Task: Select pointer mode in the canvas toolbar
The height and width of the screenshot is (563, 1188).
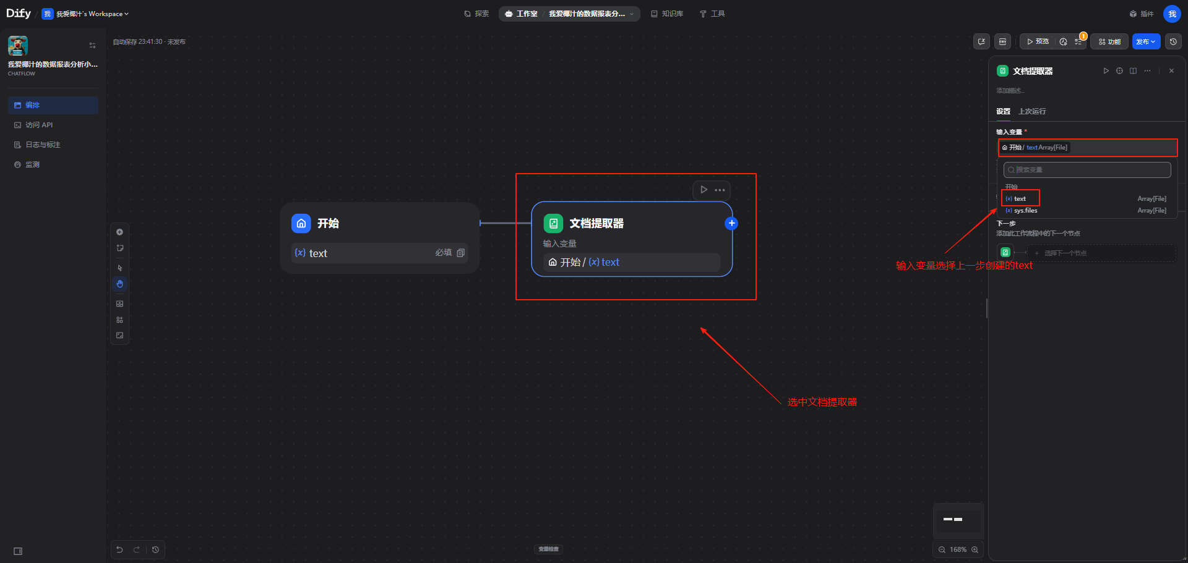Action: tap(120, 268)
